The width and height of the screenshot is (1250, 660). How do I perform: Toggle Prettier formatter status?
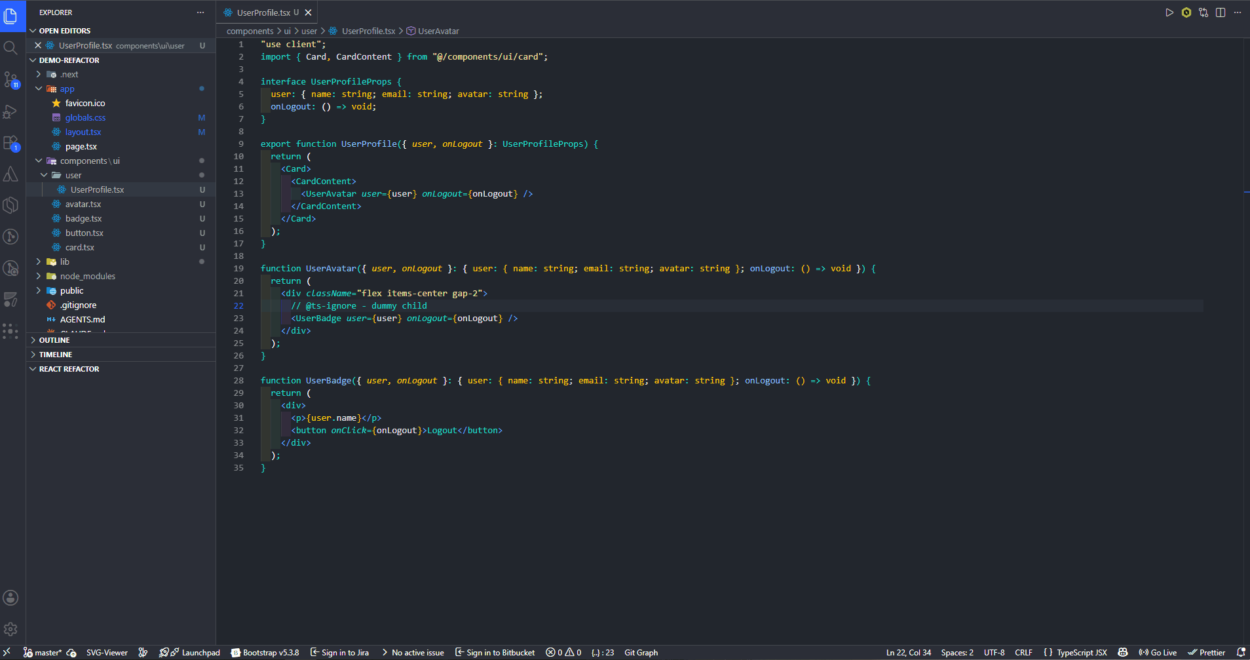[1207, 653]
